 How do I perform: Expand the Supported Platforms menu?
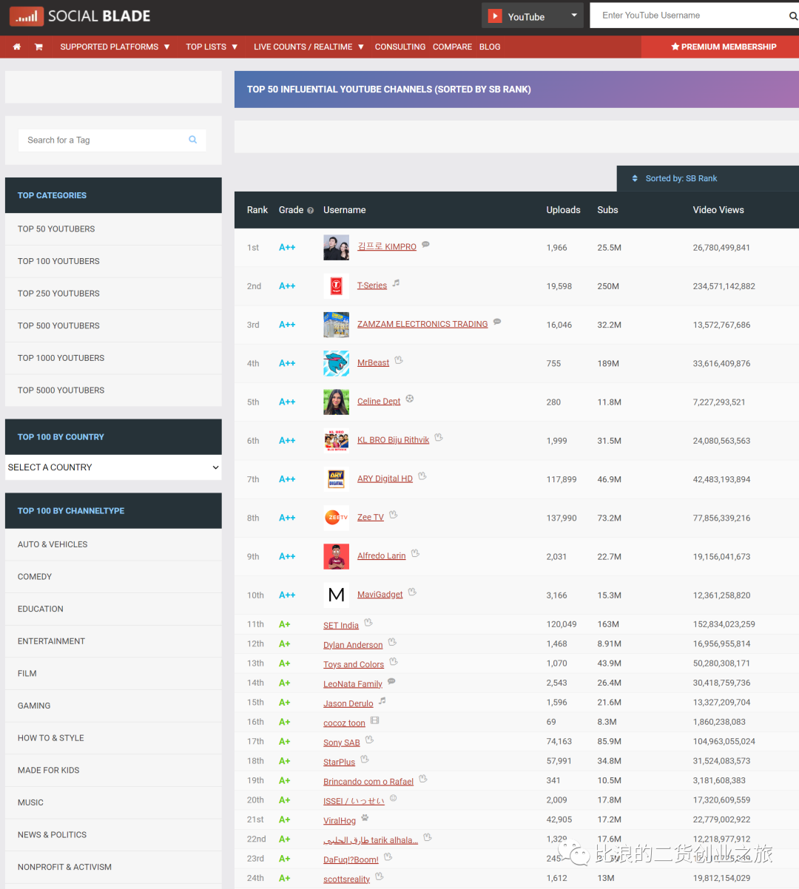115,47
